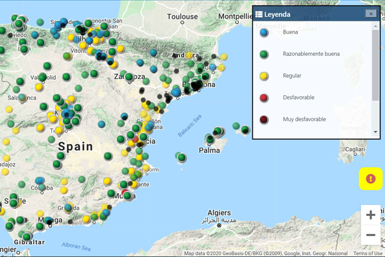Click the Leyenda list icon in header
The height and width of the screenshot is (257, 385).
click(x=259, y=14)
